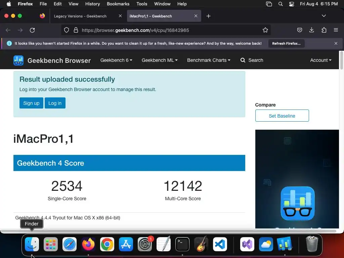This screenshot has height=258, width=344.
Task: Click the Set Baseline button
Action: tap(282, 116)
